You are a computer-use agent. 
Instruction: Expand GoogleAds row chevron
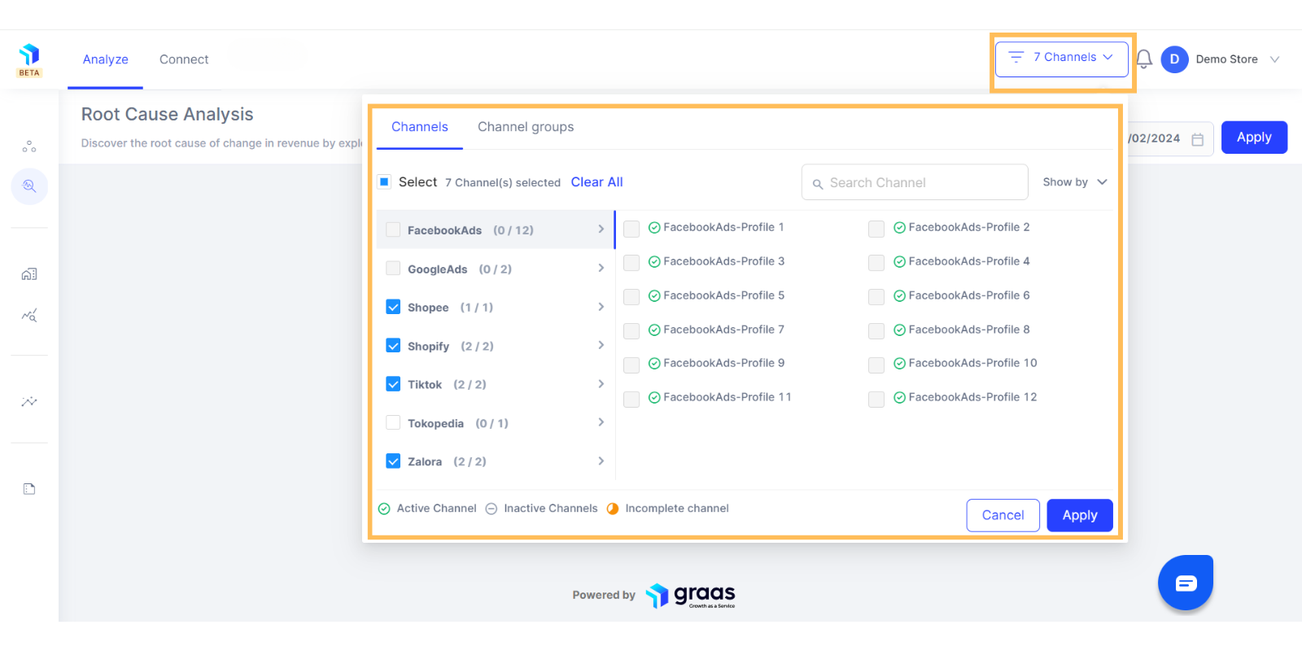(601, 268)
